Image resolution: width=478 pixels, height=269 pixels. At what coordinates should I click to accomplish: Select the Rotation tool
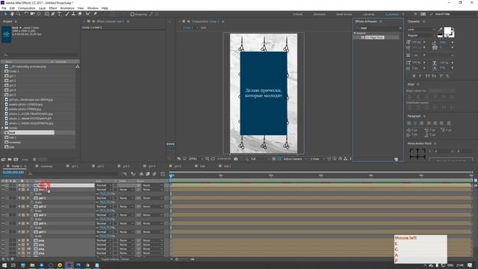click(x=26, y=14)
